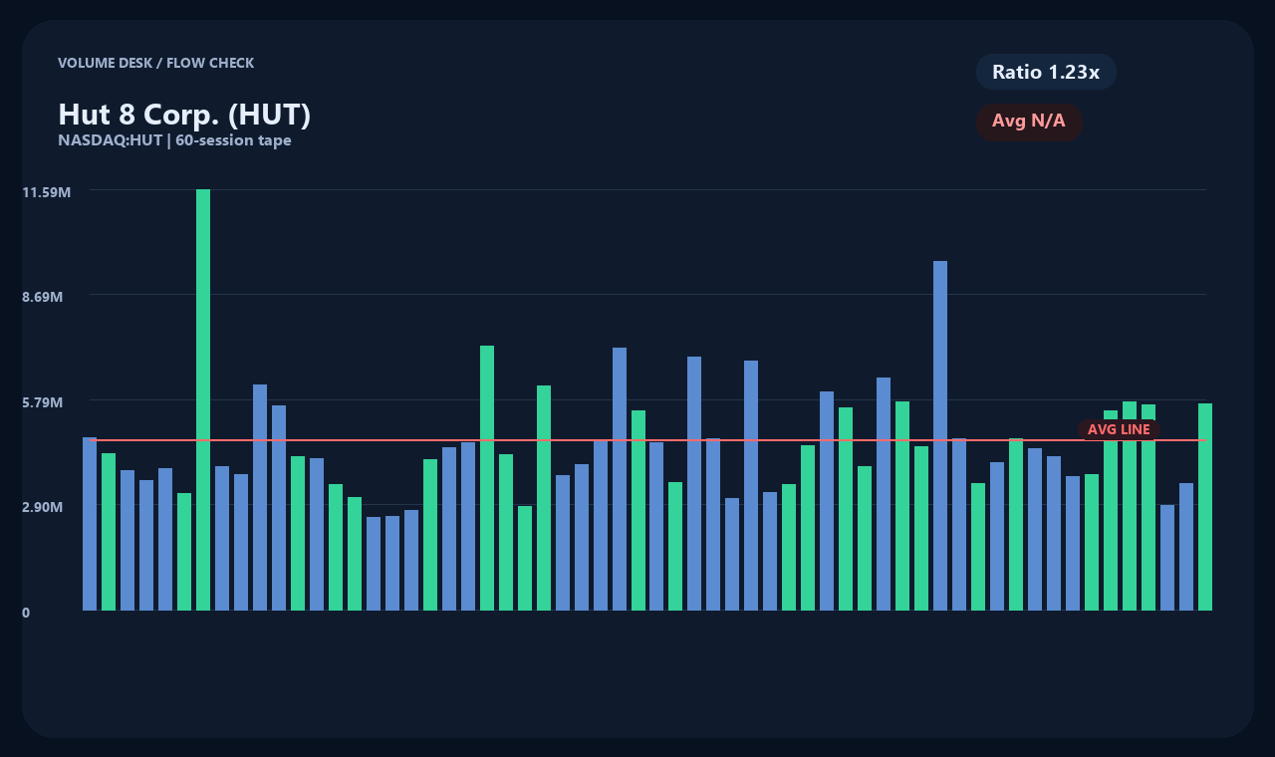Viewport: 1275px width, 757px height.
Task: Click the Ratio 1.23x badge
Action: (x=1046, y=72)
